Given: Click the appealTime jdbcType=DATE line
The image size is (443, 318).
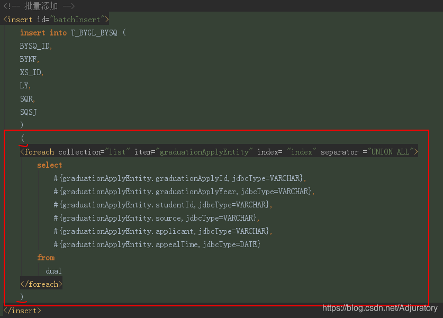Looking at the screenshot, I should point(157,244).
